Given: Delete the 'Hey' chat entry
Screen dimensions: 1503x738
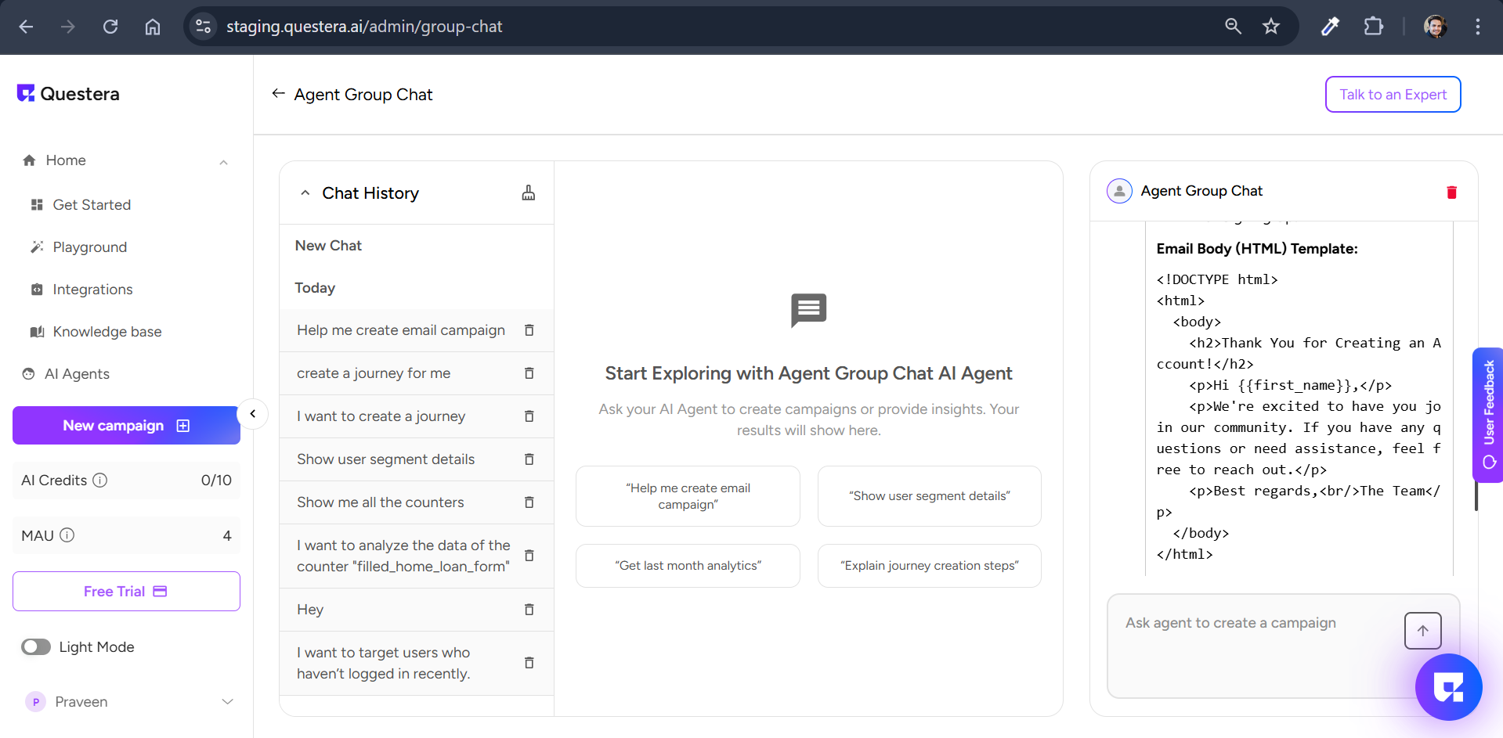Looking at the screenshot, I should point(529,610).
